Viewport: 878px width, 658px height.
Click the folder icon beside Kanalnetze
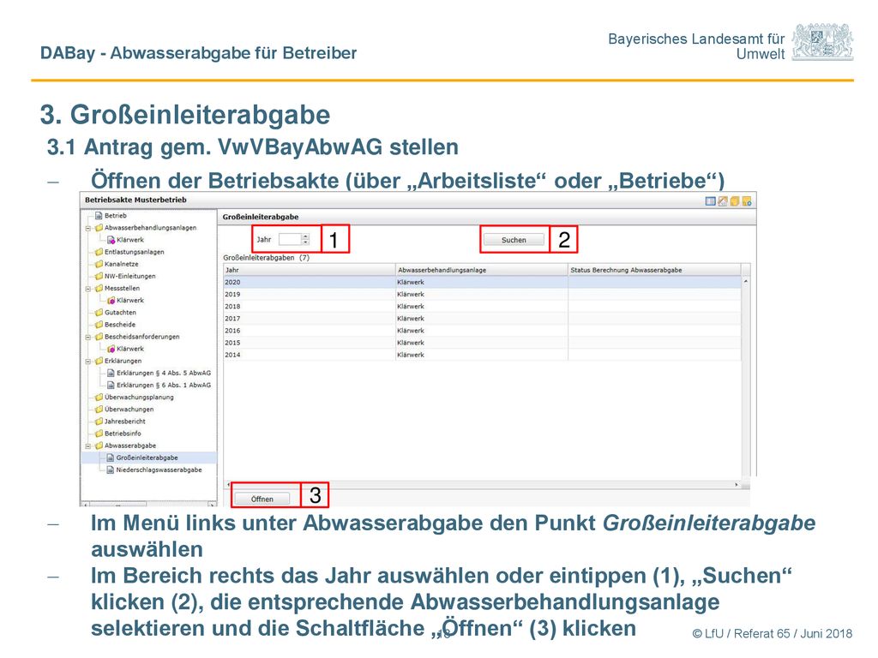pyautogui.click(x=99, y=264)
